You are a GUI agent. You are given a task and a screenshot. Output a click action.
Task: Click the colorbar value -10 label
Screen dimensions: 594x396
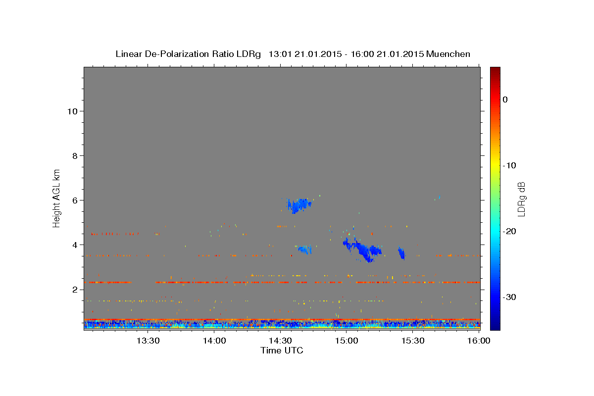point(510,165)
